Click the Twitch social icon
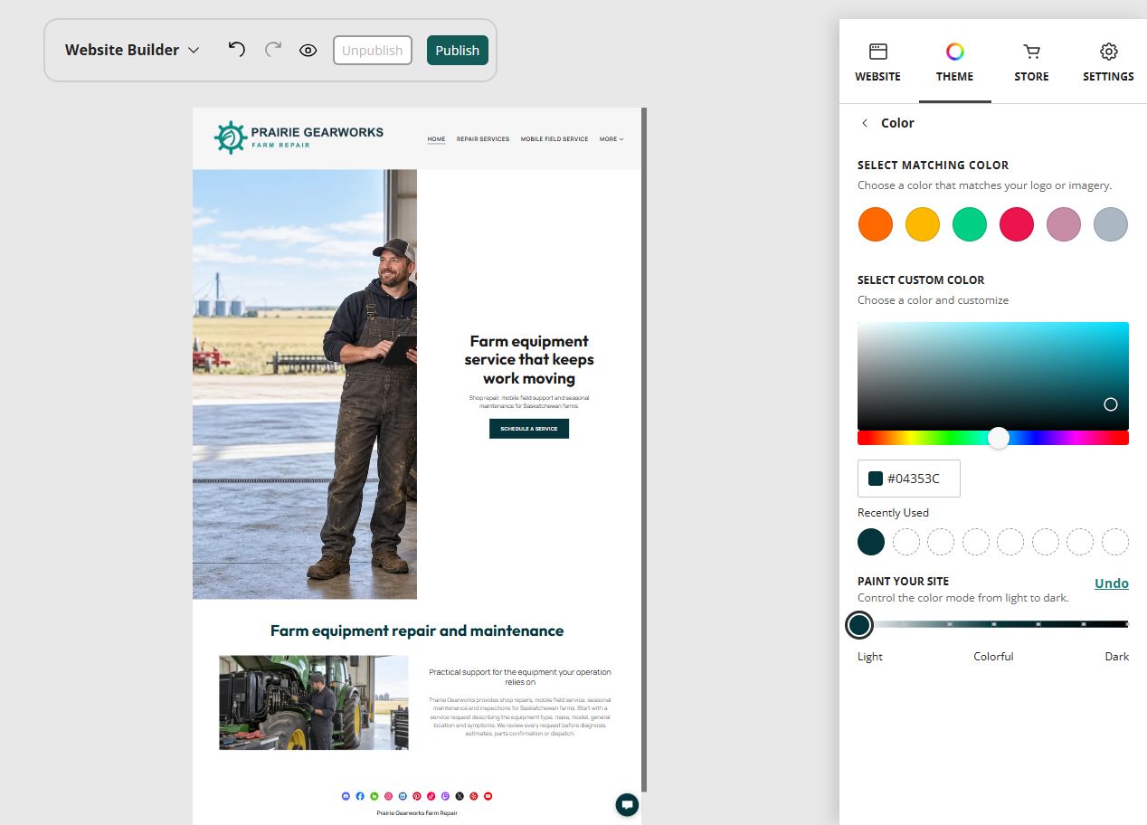This screenshot has width=1147, height=825. click(445, 796)
